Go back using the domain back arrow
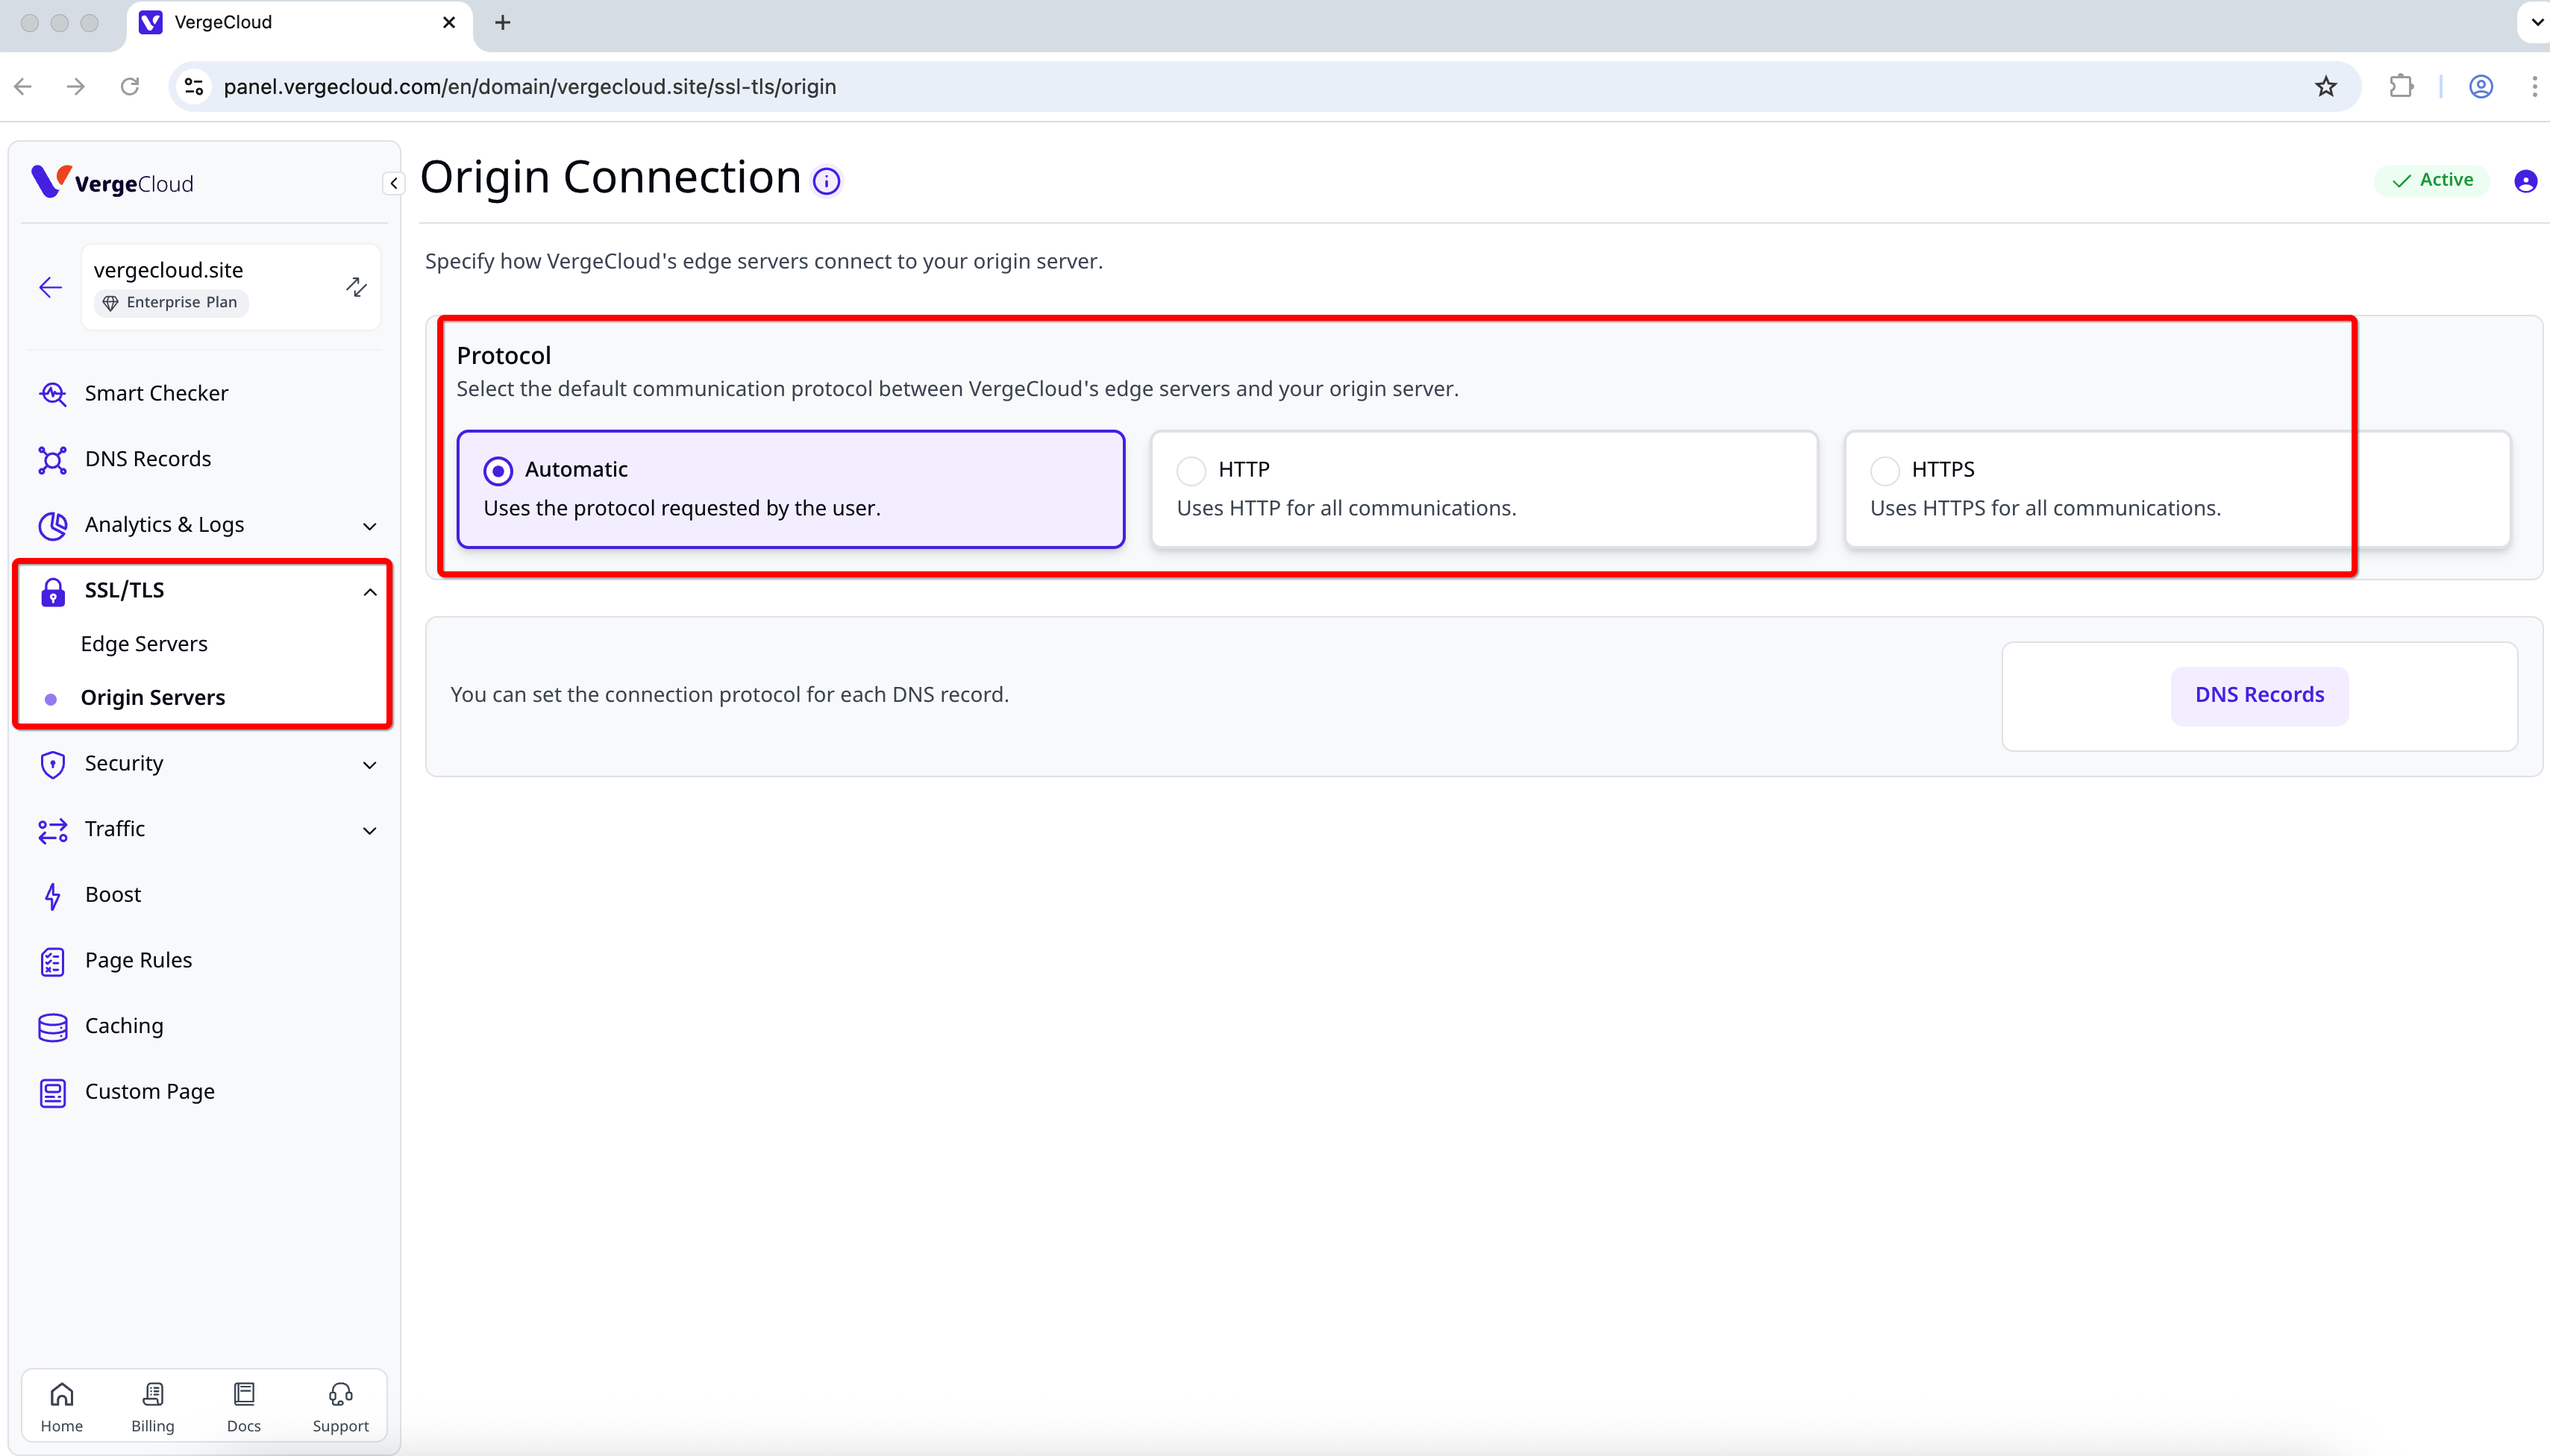The image size is (2550, 1456). 51,288
